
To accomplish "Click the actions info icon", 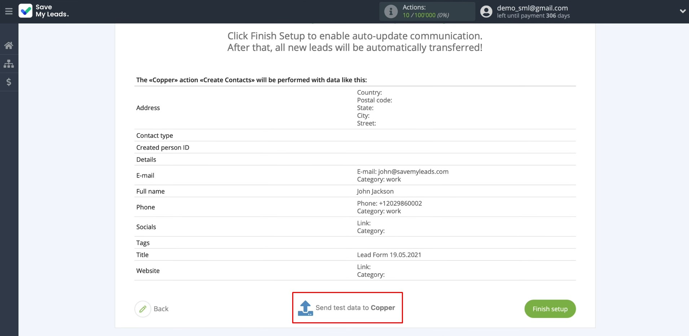I will click(391, 12).
